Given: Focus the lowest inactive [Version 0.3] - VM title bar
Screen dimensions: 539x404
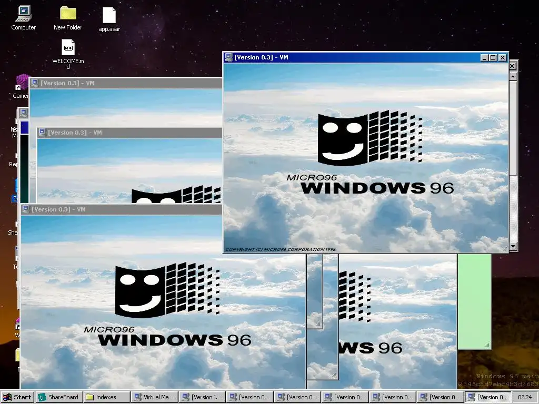Looking at the screenshot, I should [x=122, y=209].
